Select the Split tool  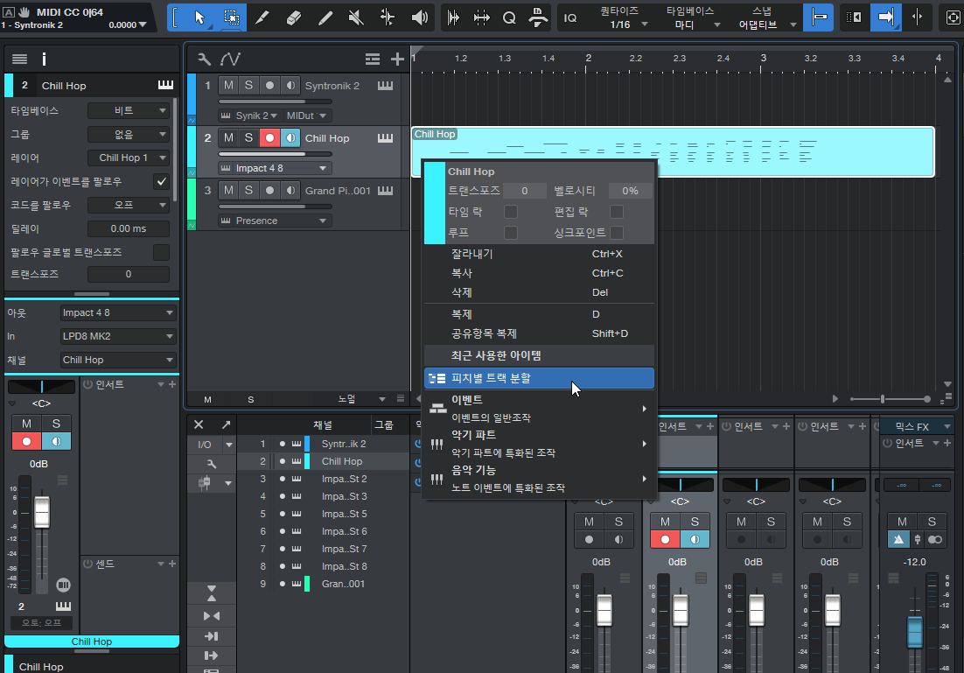pos(262,18)
